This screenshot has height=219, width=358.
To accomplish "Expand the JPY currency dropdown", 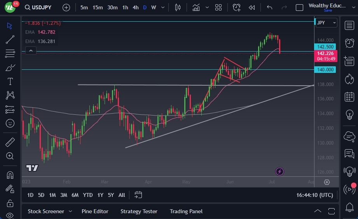I will 326,23.
